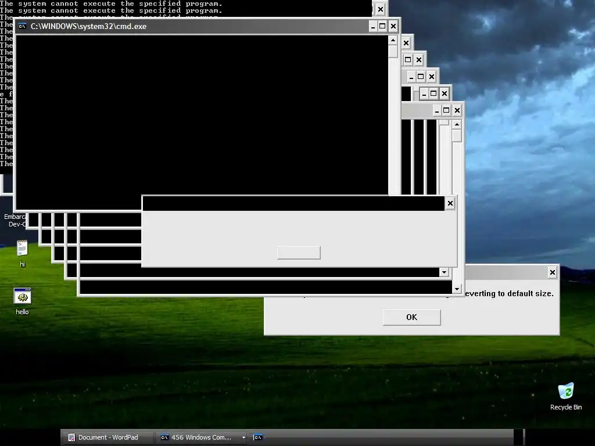Click the lone command prompt icon in taskbar
This screenshot has width=595, height=446.
pyautogui.click(x=257, y=437)
